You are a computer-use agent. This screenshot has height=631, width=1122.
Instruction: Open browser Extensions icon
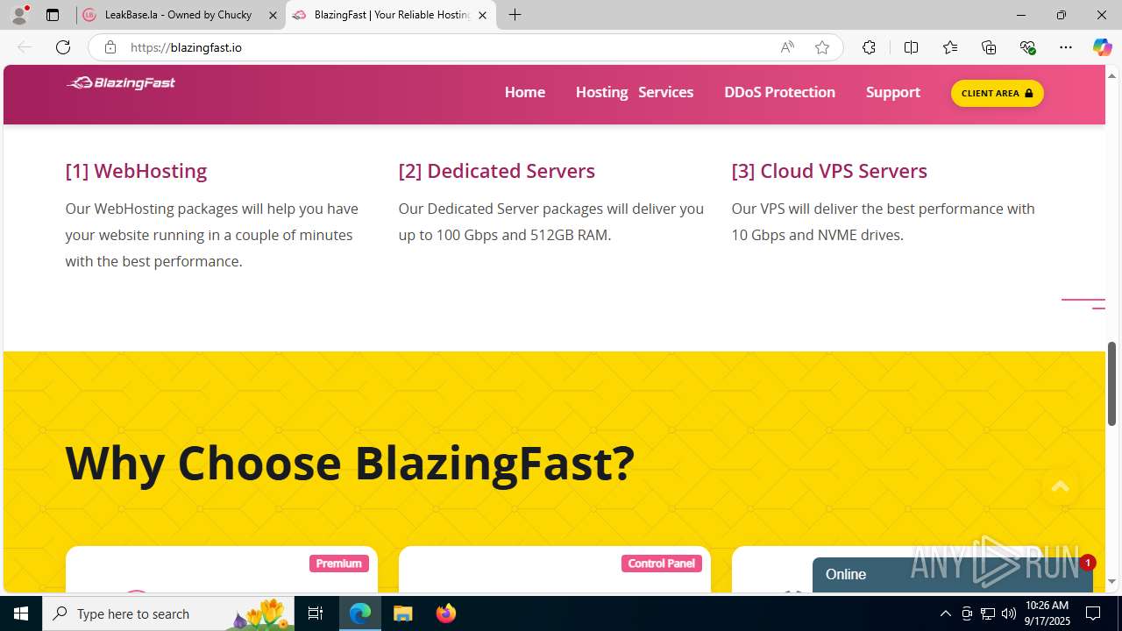point(869,47)
